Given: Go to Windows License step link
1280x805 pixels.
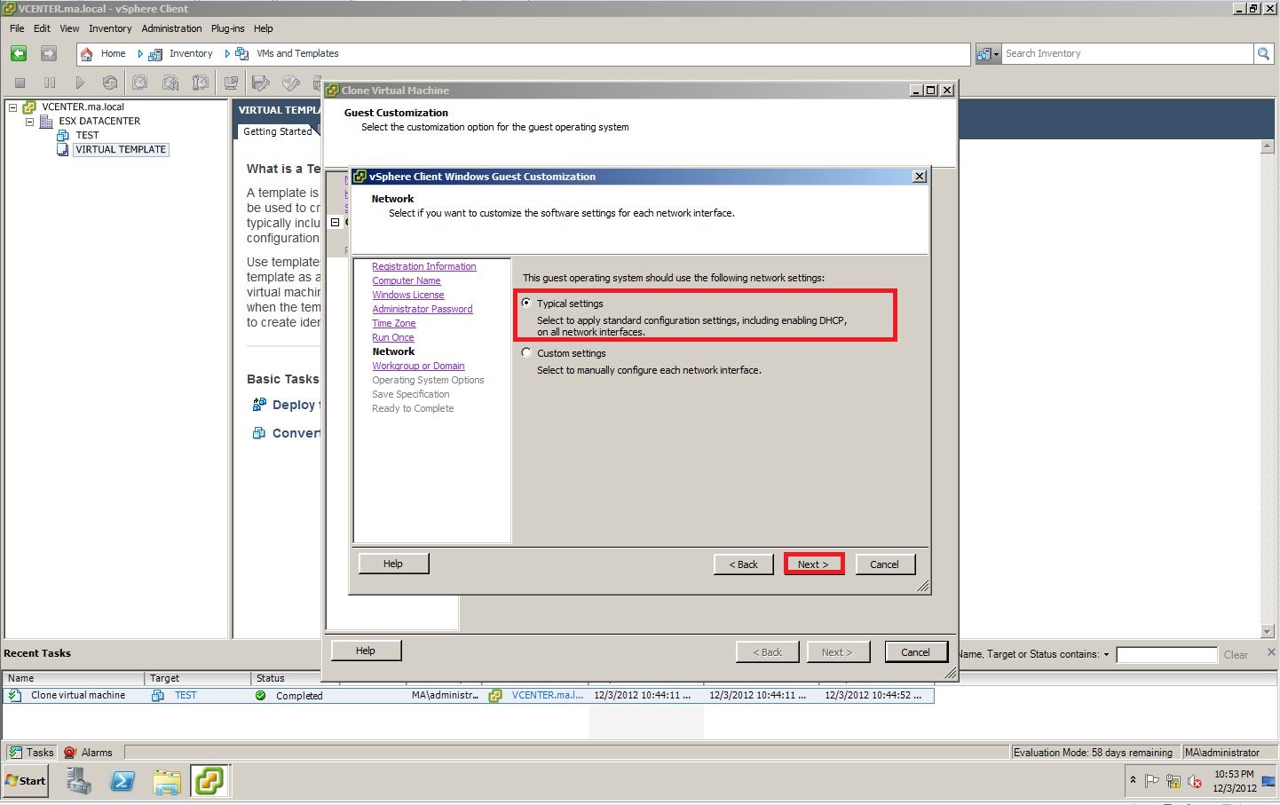Looking at the screenshot, I should [408, 295].
